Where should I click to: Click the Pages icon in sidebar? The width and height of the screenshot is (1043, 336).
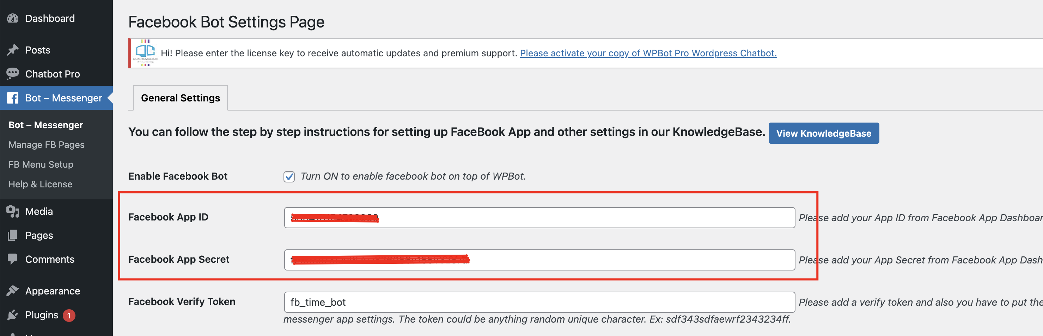pos(13,235)
